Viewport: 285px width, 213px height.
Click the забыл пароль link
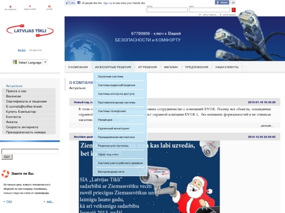[x=209, y=15]
